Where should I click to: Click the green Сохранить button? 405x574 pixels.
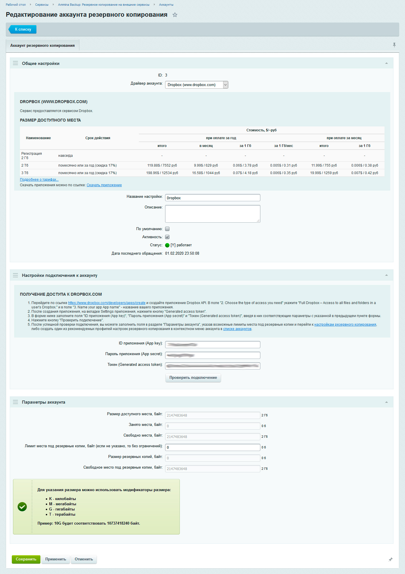tap(26, 559)
